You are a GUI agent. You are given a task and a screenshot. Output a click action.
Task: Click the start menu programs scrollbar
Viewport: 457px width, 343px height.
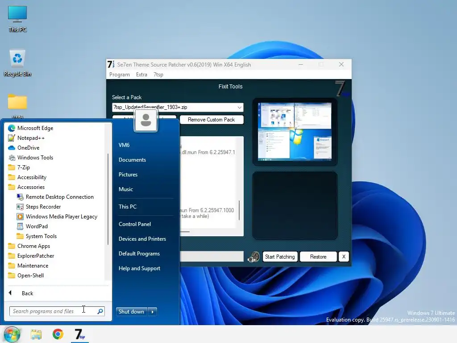click(x=108, y=199)
